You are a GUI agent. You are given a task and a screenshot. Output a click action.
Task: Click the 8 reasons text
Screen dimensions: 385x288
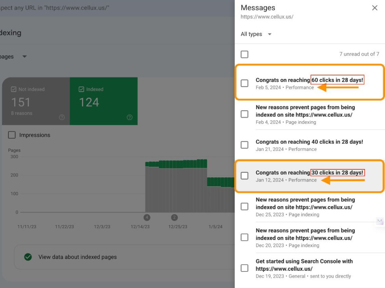22,113
